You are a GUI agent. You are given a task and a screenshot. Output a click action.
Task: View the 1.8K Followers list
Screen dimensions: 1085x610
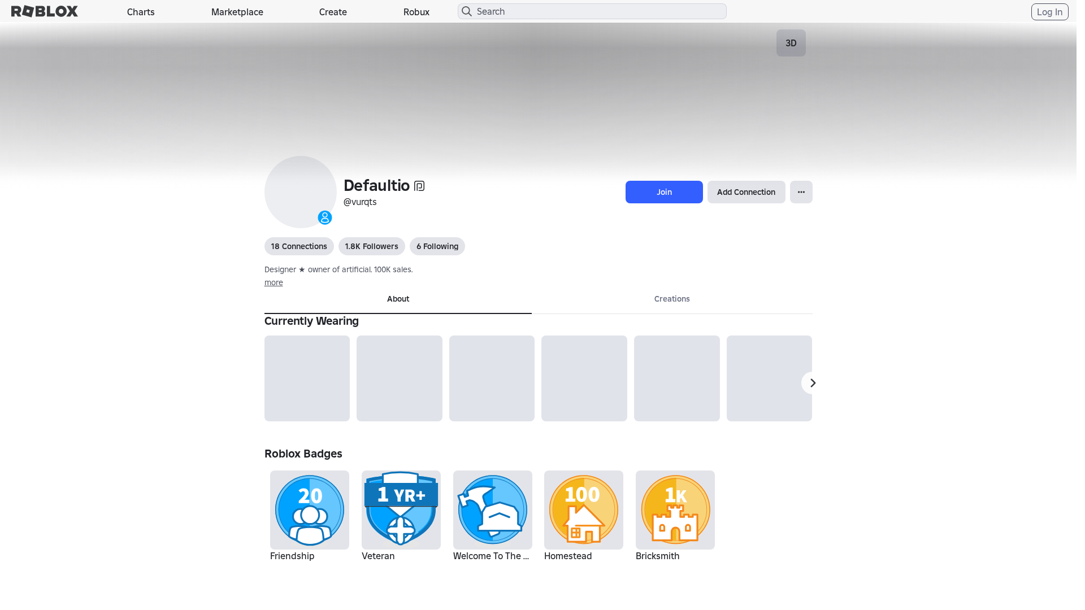[372, 246]
